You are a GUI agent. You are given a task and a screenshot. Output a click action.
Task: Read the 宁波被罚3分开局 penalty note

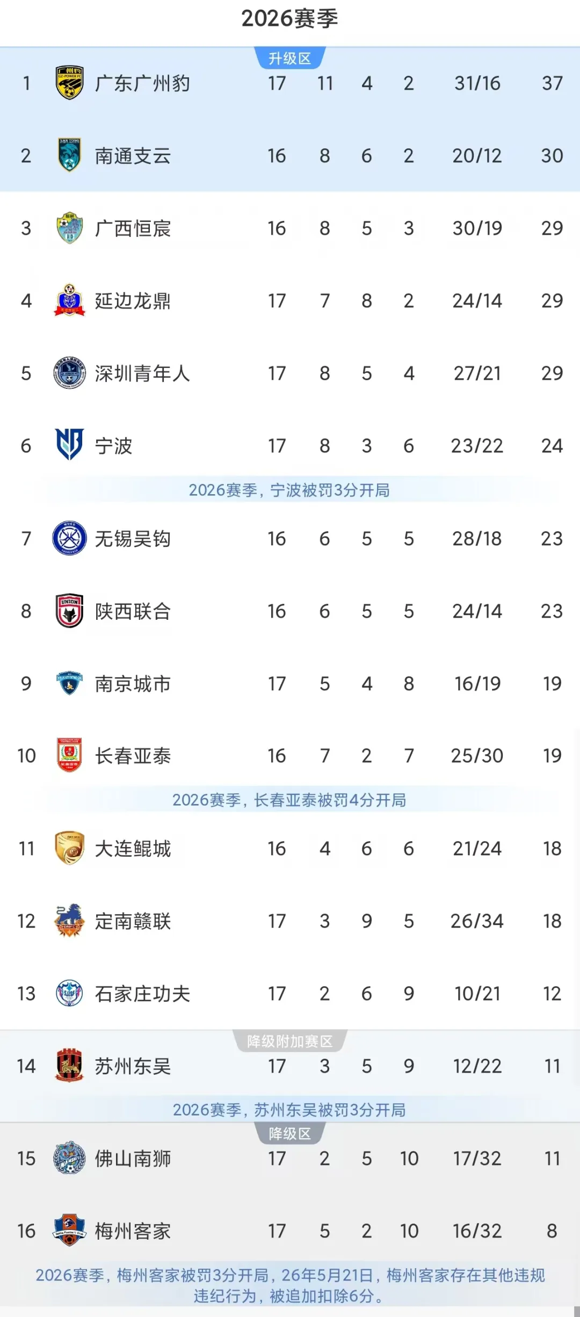tap(289, 490)
